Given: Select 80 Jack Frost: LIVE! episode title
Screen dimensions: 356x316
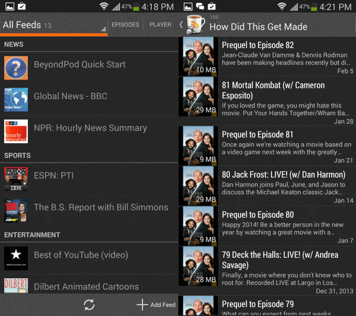Looking at the screenshot, I should (284, 175).
